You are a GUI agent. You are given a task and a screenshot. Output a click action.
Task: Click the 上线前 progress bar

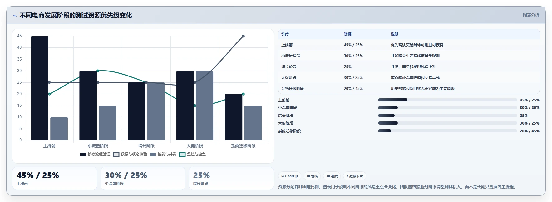click(448, 100)
